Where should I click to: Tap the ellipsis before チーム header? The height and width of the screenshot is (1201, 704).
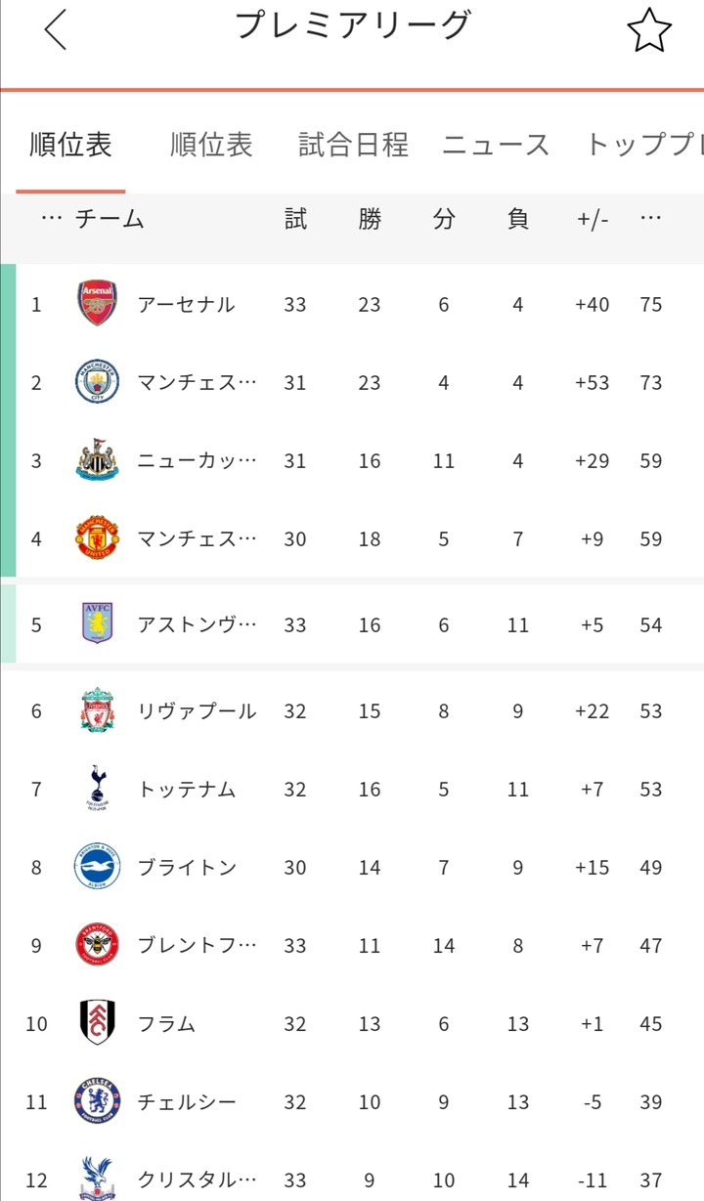click(51, 220)
